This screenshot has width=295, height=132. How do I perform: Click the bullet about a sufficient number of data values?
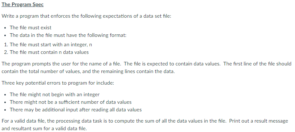click(71, 102)
